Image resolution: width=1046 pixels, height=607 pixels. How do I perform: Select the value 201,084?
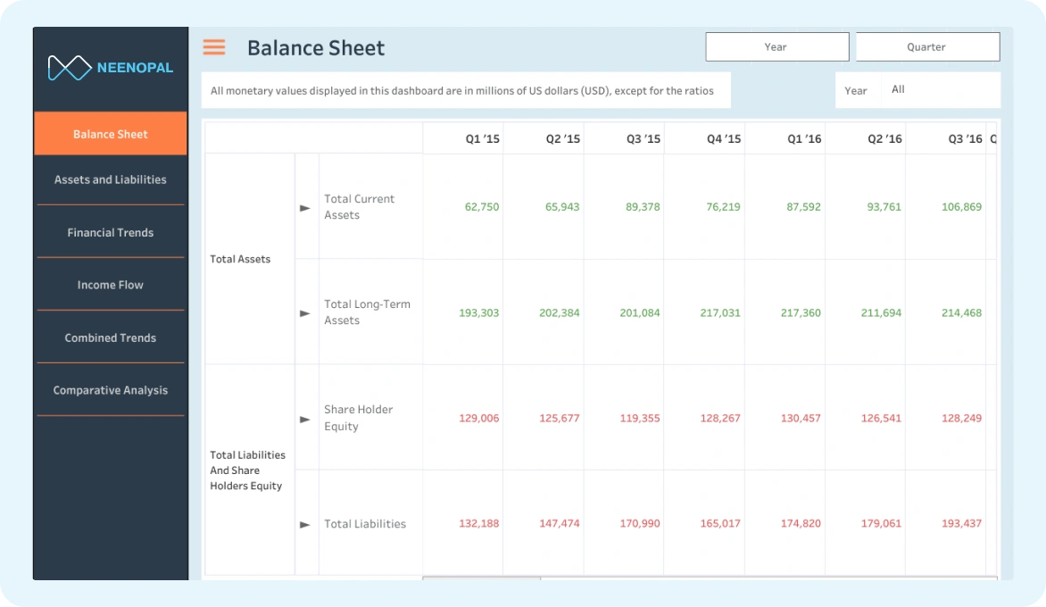click(x=640, y=312)
